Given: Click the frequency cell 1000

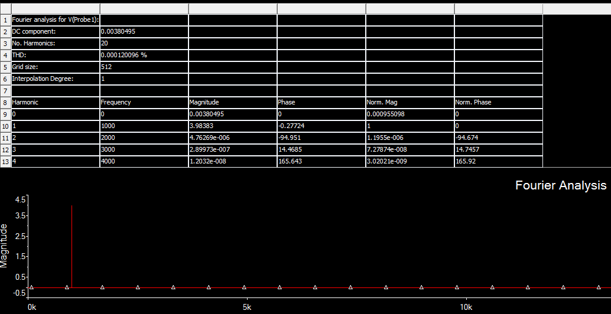Looking at the screenshot, I should (x=144, y=126).
